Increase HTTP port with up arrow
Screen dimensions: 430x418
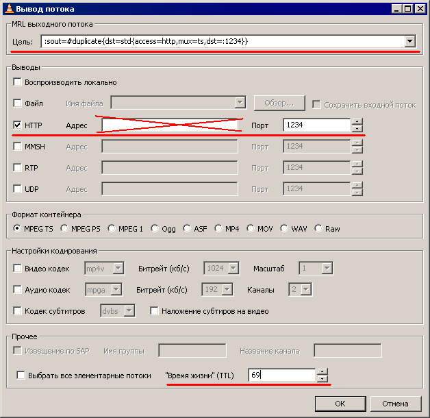coord(357,122)
